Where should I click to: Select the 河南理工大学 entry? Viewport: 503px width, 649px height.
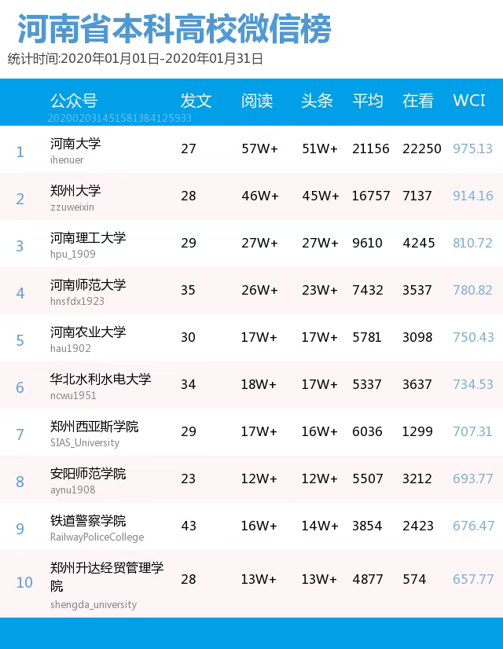(x=88, y=238)
